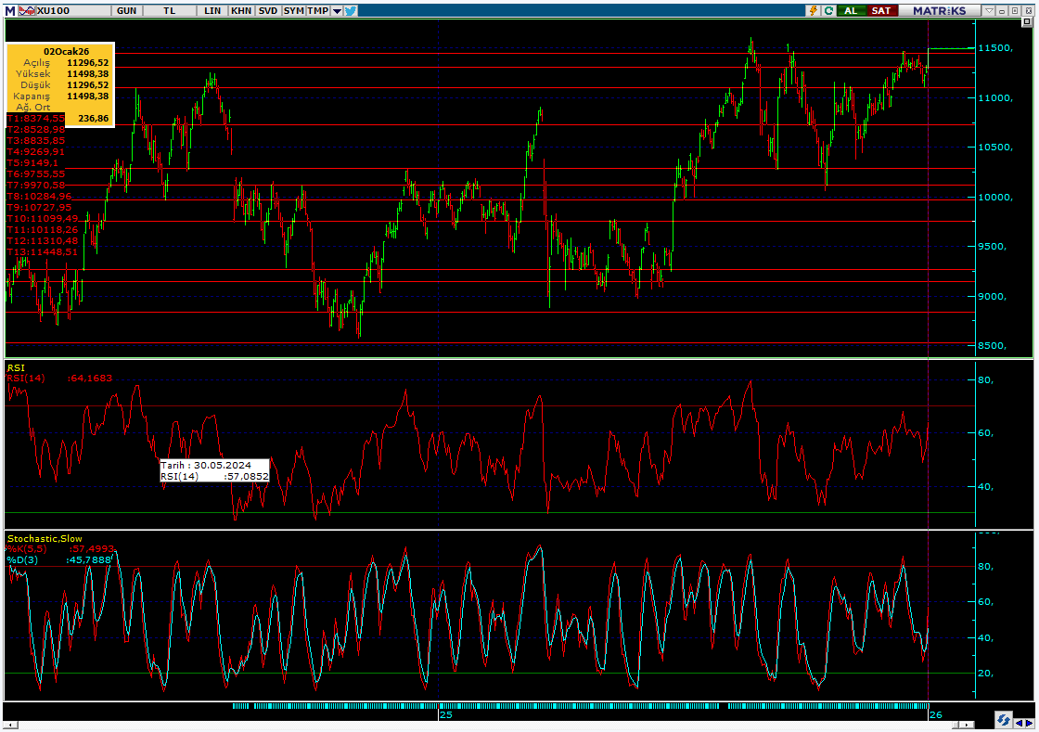
Task: Click the TMP template button
Action: pyautogui.click(x=318, y=10)
